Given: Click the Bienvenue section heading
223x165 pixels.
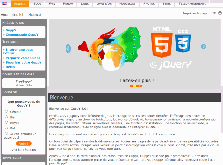Looking at the screenshot, I should tap(61, 98).
